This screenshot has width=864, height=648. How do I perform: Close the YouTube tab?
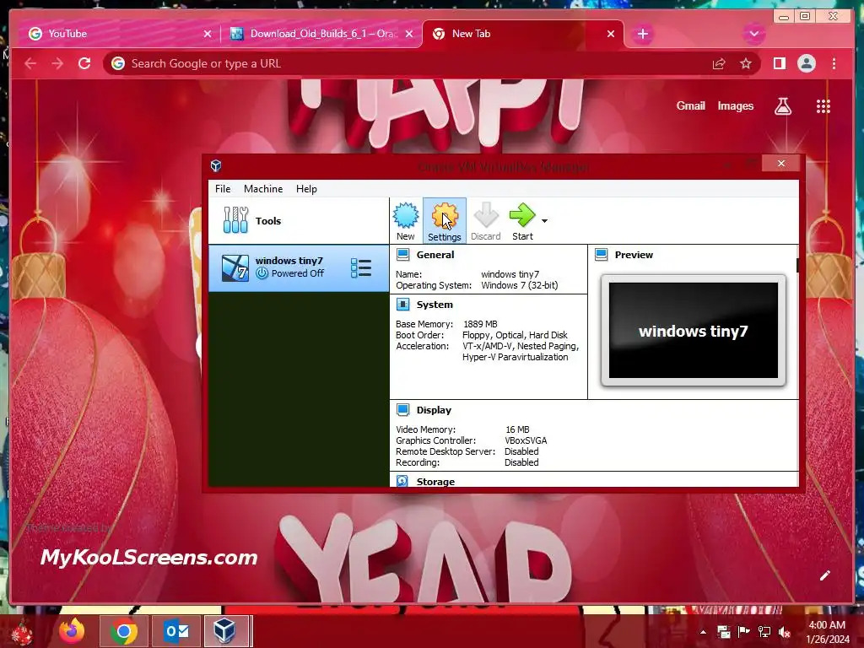click(x=208, y=34)
